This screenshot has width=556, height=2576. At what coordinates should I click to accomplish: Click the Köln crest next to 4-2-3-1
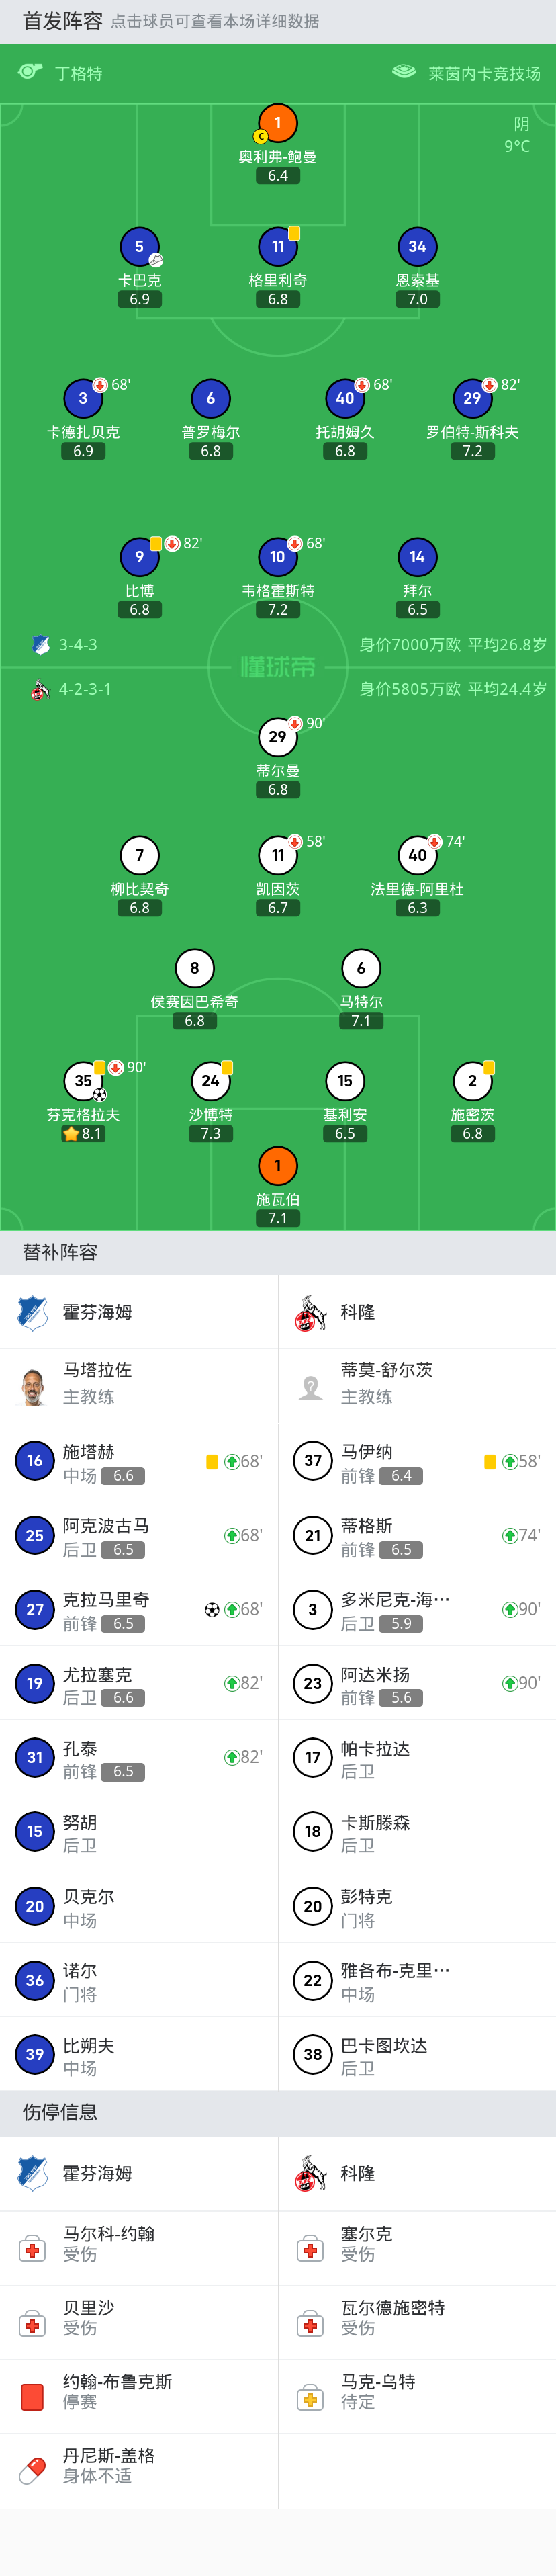coord(40,689)
